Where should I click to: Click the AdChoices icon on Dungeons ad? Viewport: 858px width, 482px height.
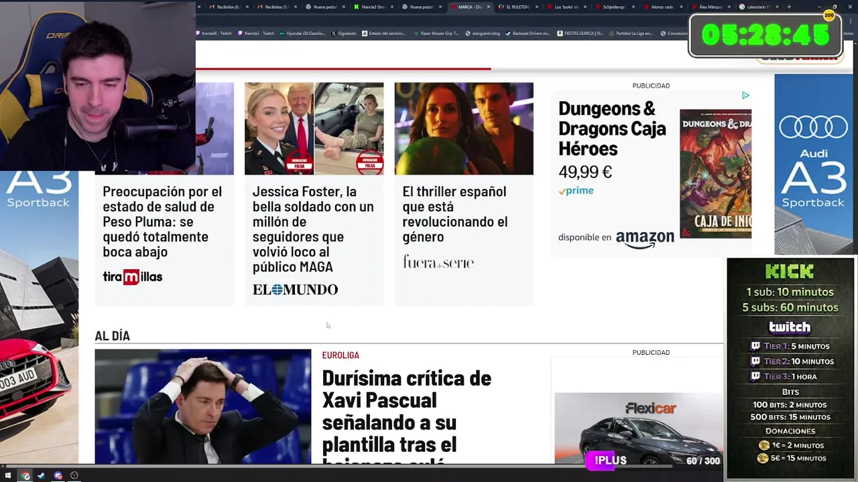(745, 96)
